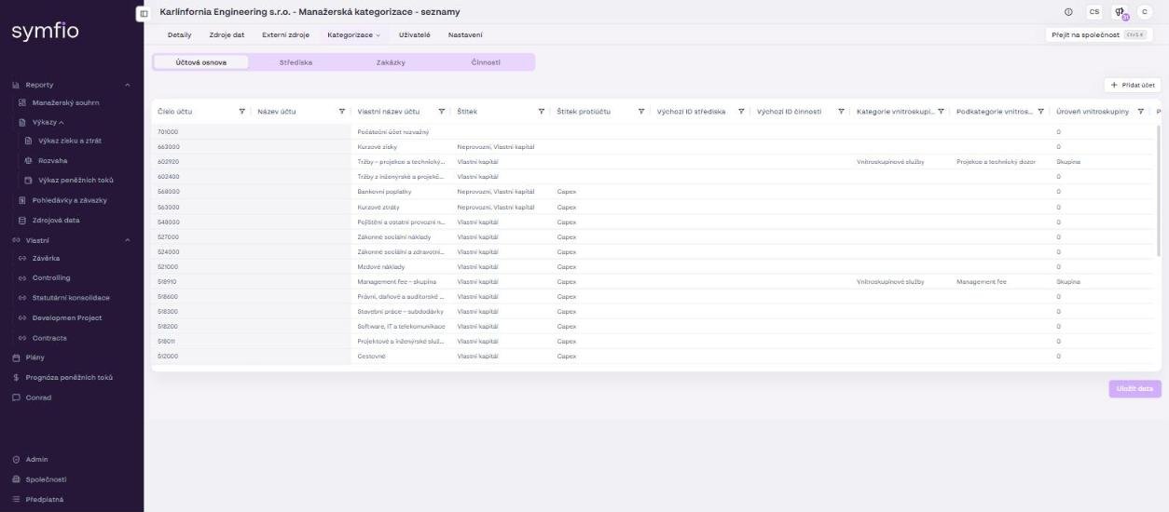Select the Účtová osnova segment

tap(201, 62)
